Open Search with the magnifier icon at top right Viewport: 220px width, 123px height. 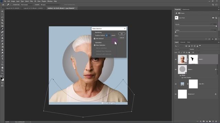point(213,4)
